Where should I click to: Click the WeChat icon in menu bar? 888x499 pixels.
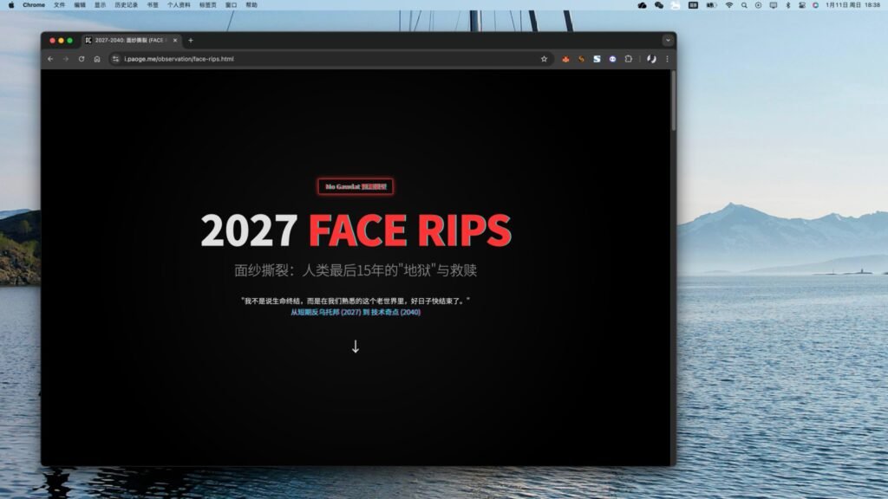[x=658, y=5]
